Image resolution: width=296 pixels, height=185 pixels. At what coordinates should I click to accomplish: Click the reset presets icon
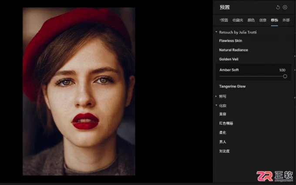(x=278, y=7)
